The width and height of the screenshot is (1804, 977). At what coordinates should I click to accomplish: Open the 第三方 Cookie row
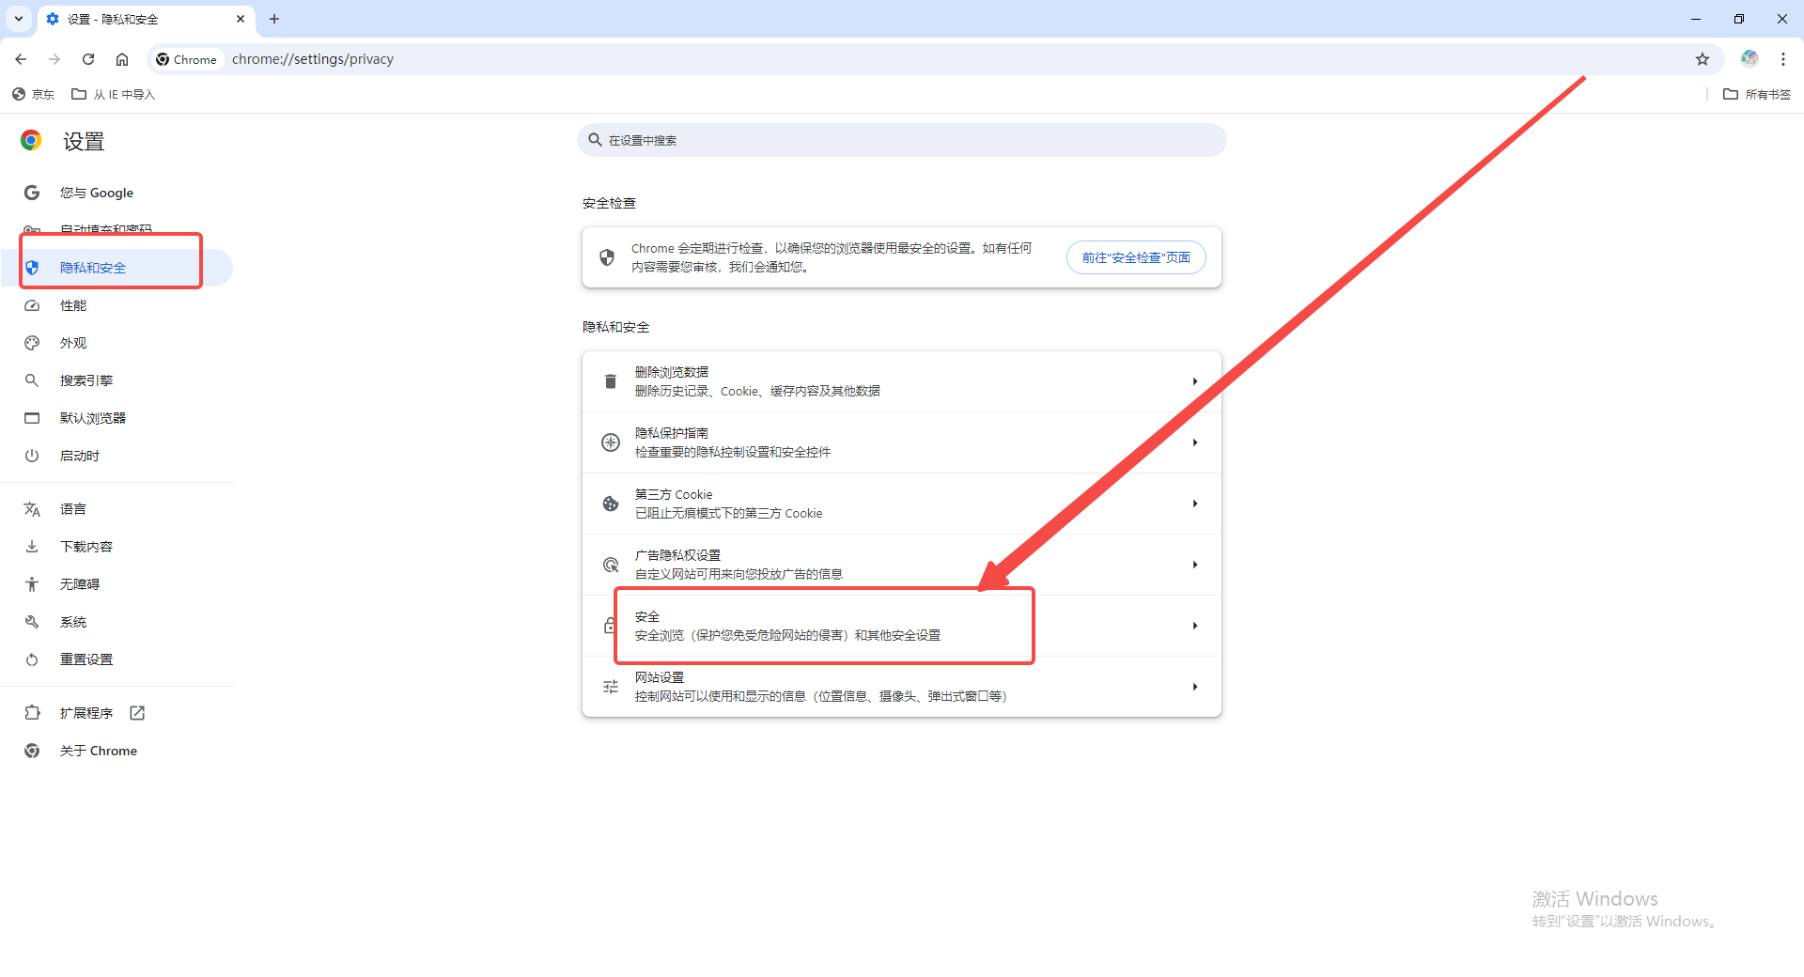click(902, 504)
